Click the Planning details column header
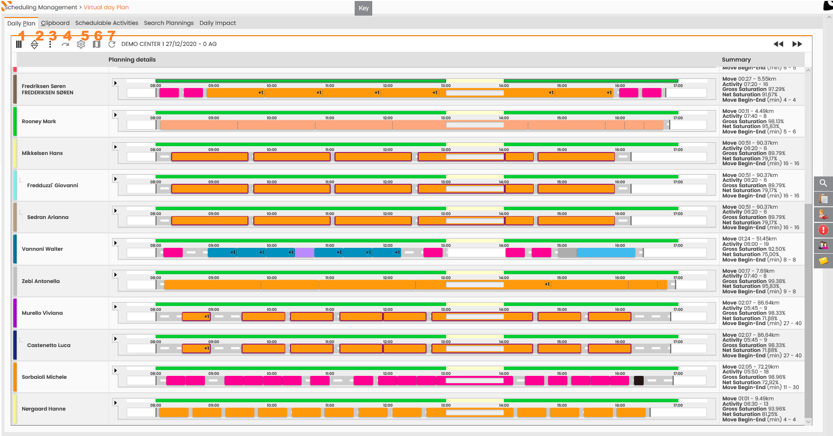The image size is (833, 436). (132, 60)
